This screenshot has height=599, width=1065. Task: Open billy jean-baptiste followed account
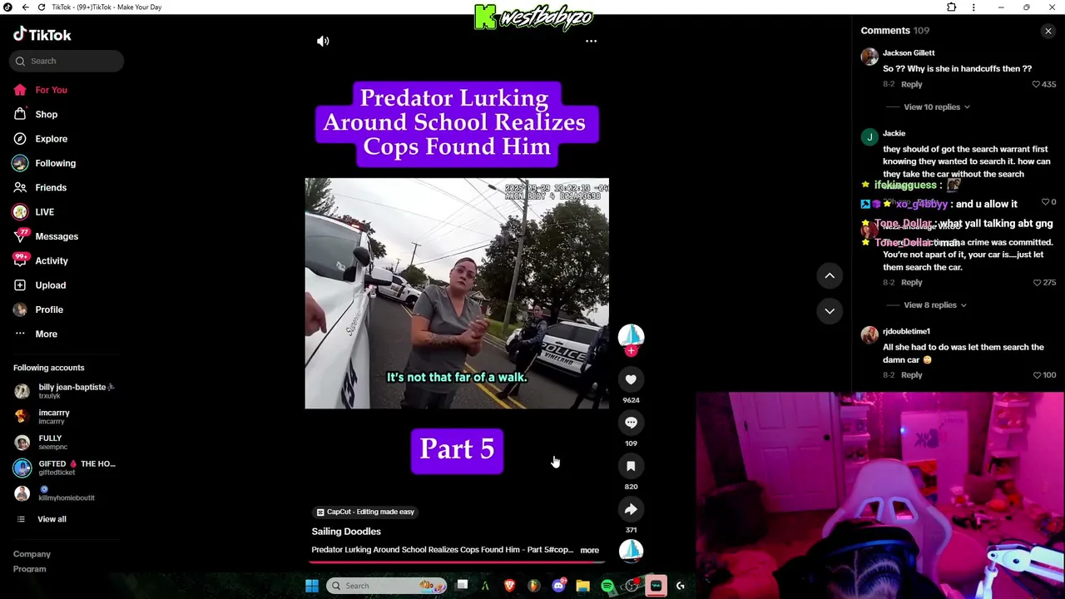pos(65,391)
